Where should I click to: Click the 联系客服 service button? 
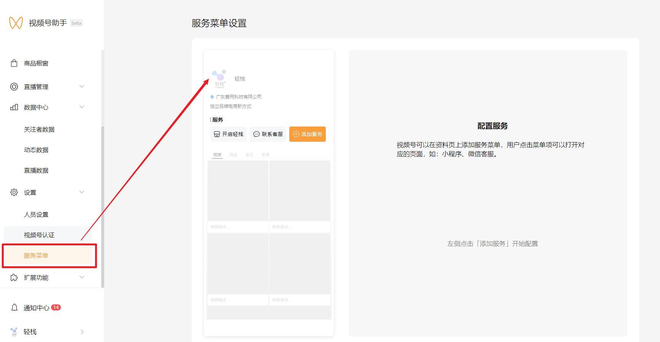268,134
